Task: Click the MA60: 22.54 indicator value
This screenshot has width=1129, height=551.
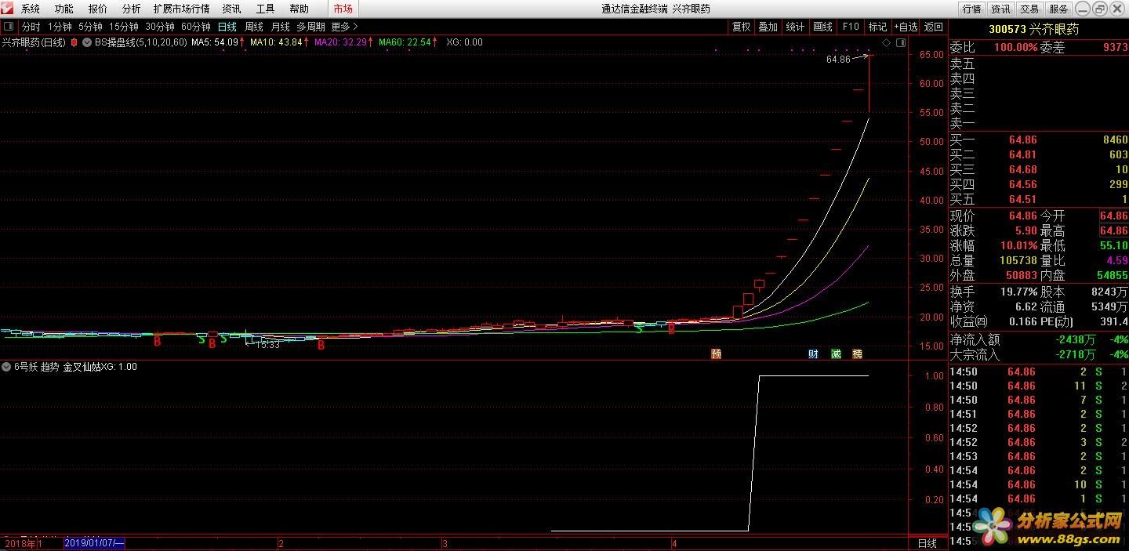Action: pyautogui.click(x=405, y=42)
